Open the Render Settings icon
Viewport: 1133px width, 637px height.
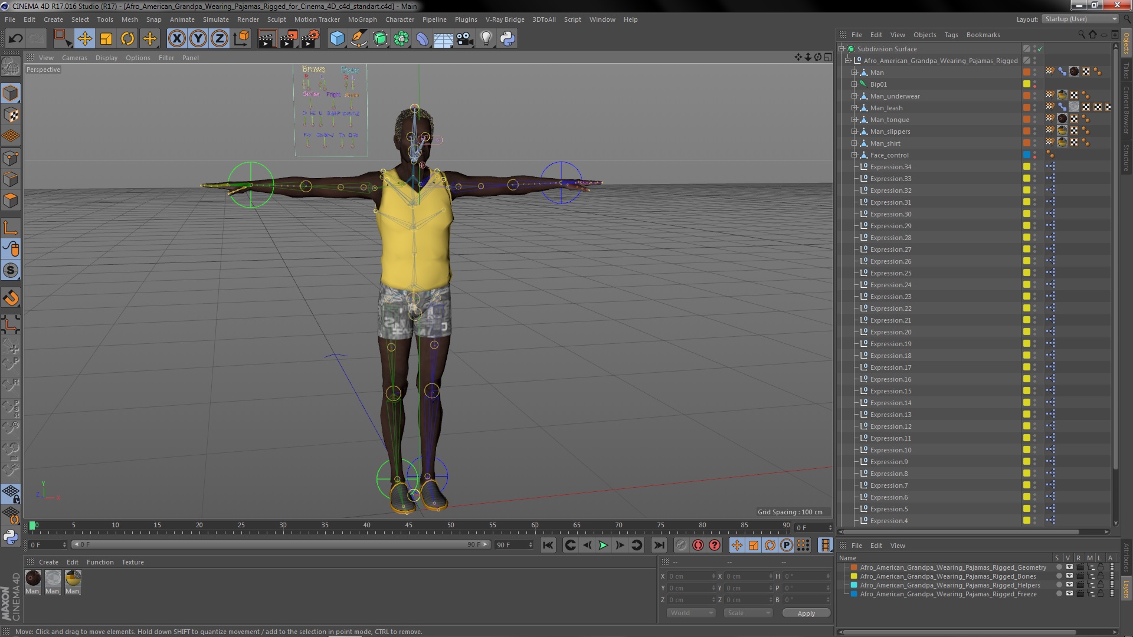[310, 39]
